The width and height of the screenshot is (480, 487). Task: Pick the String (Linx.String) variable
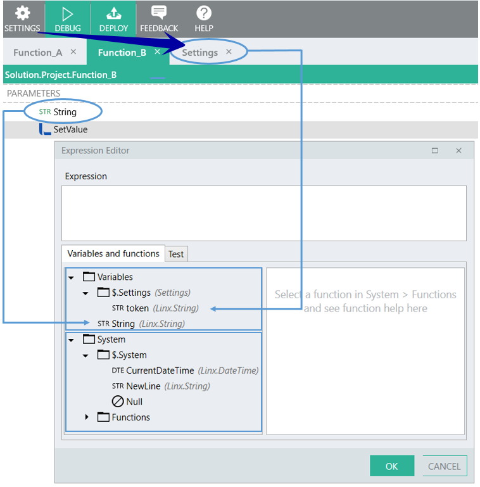141,324
